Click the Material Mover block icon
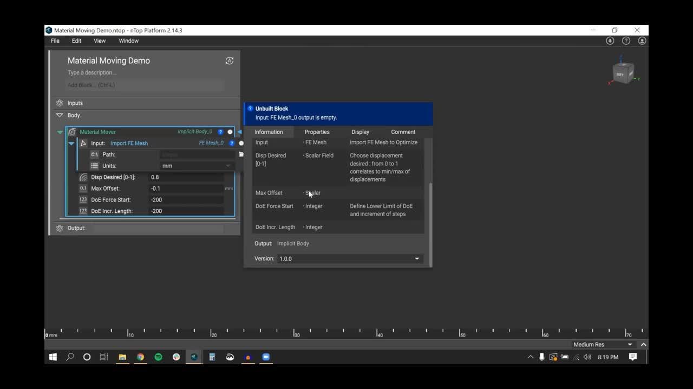 [72, 132]
